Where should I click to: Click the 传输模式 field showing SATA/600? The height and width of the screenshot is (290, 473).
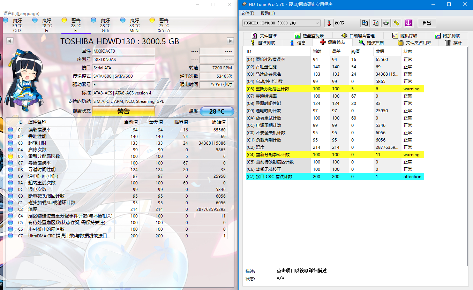coord(123,76)
